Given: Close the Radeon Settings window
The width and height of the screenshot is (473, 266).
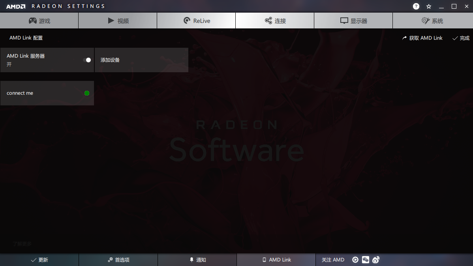Looking at the screenshot, I should [466, 6].
